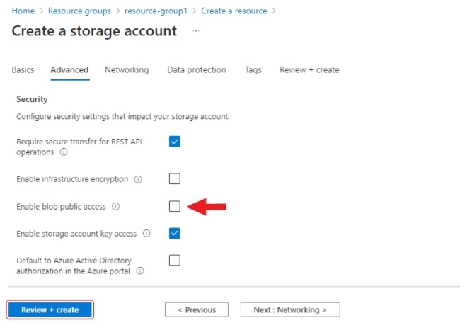Open the Networking tab
Screen dimensions: 460x330
tap(127, 70)
